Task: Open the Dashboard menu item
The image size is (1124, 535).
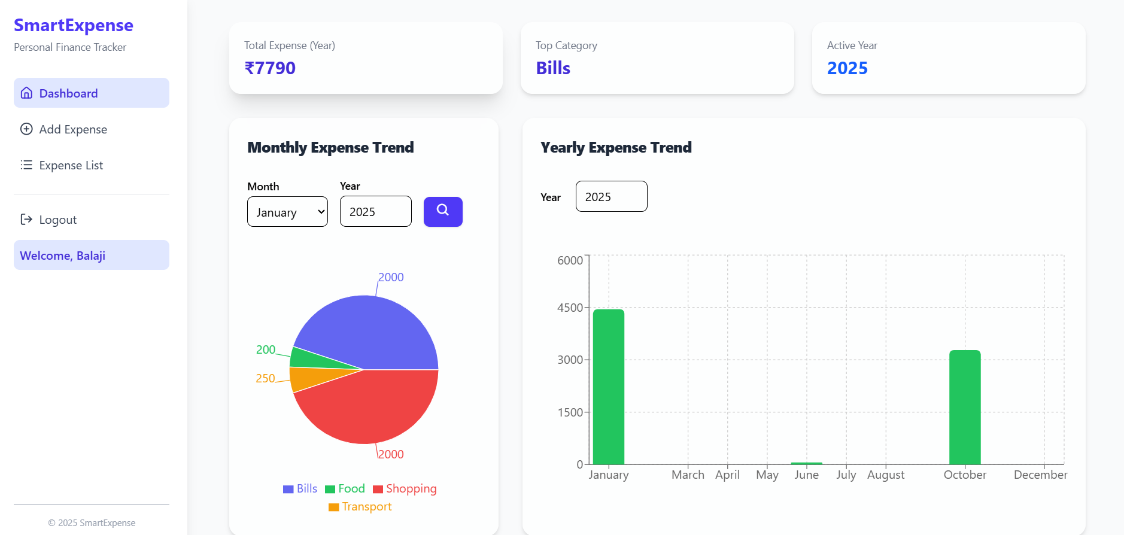Action: (92, 93)
